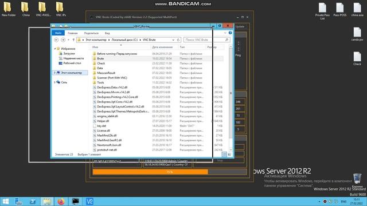Click the ENG language indicator in tray
The height and width of the screenshot is (206, 367).
(x=343, y=201)
